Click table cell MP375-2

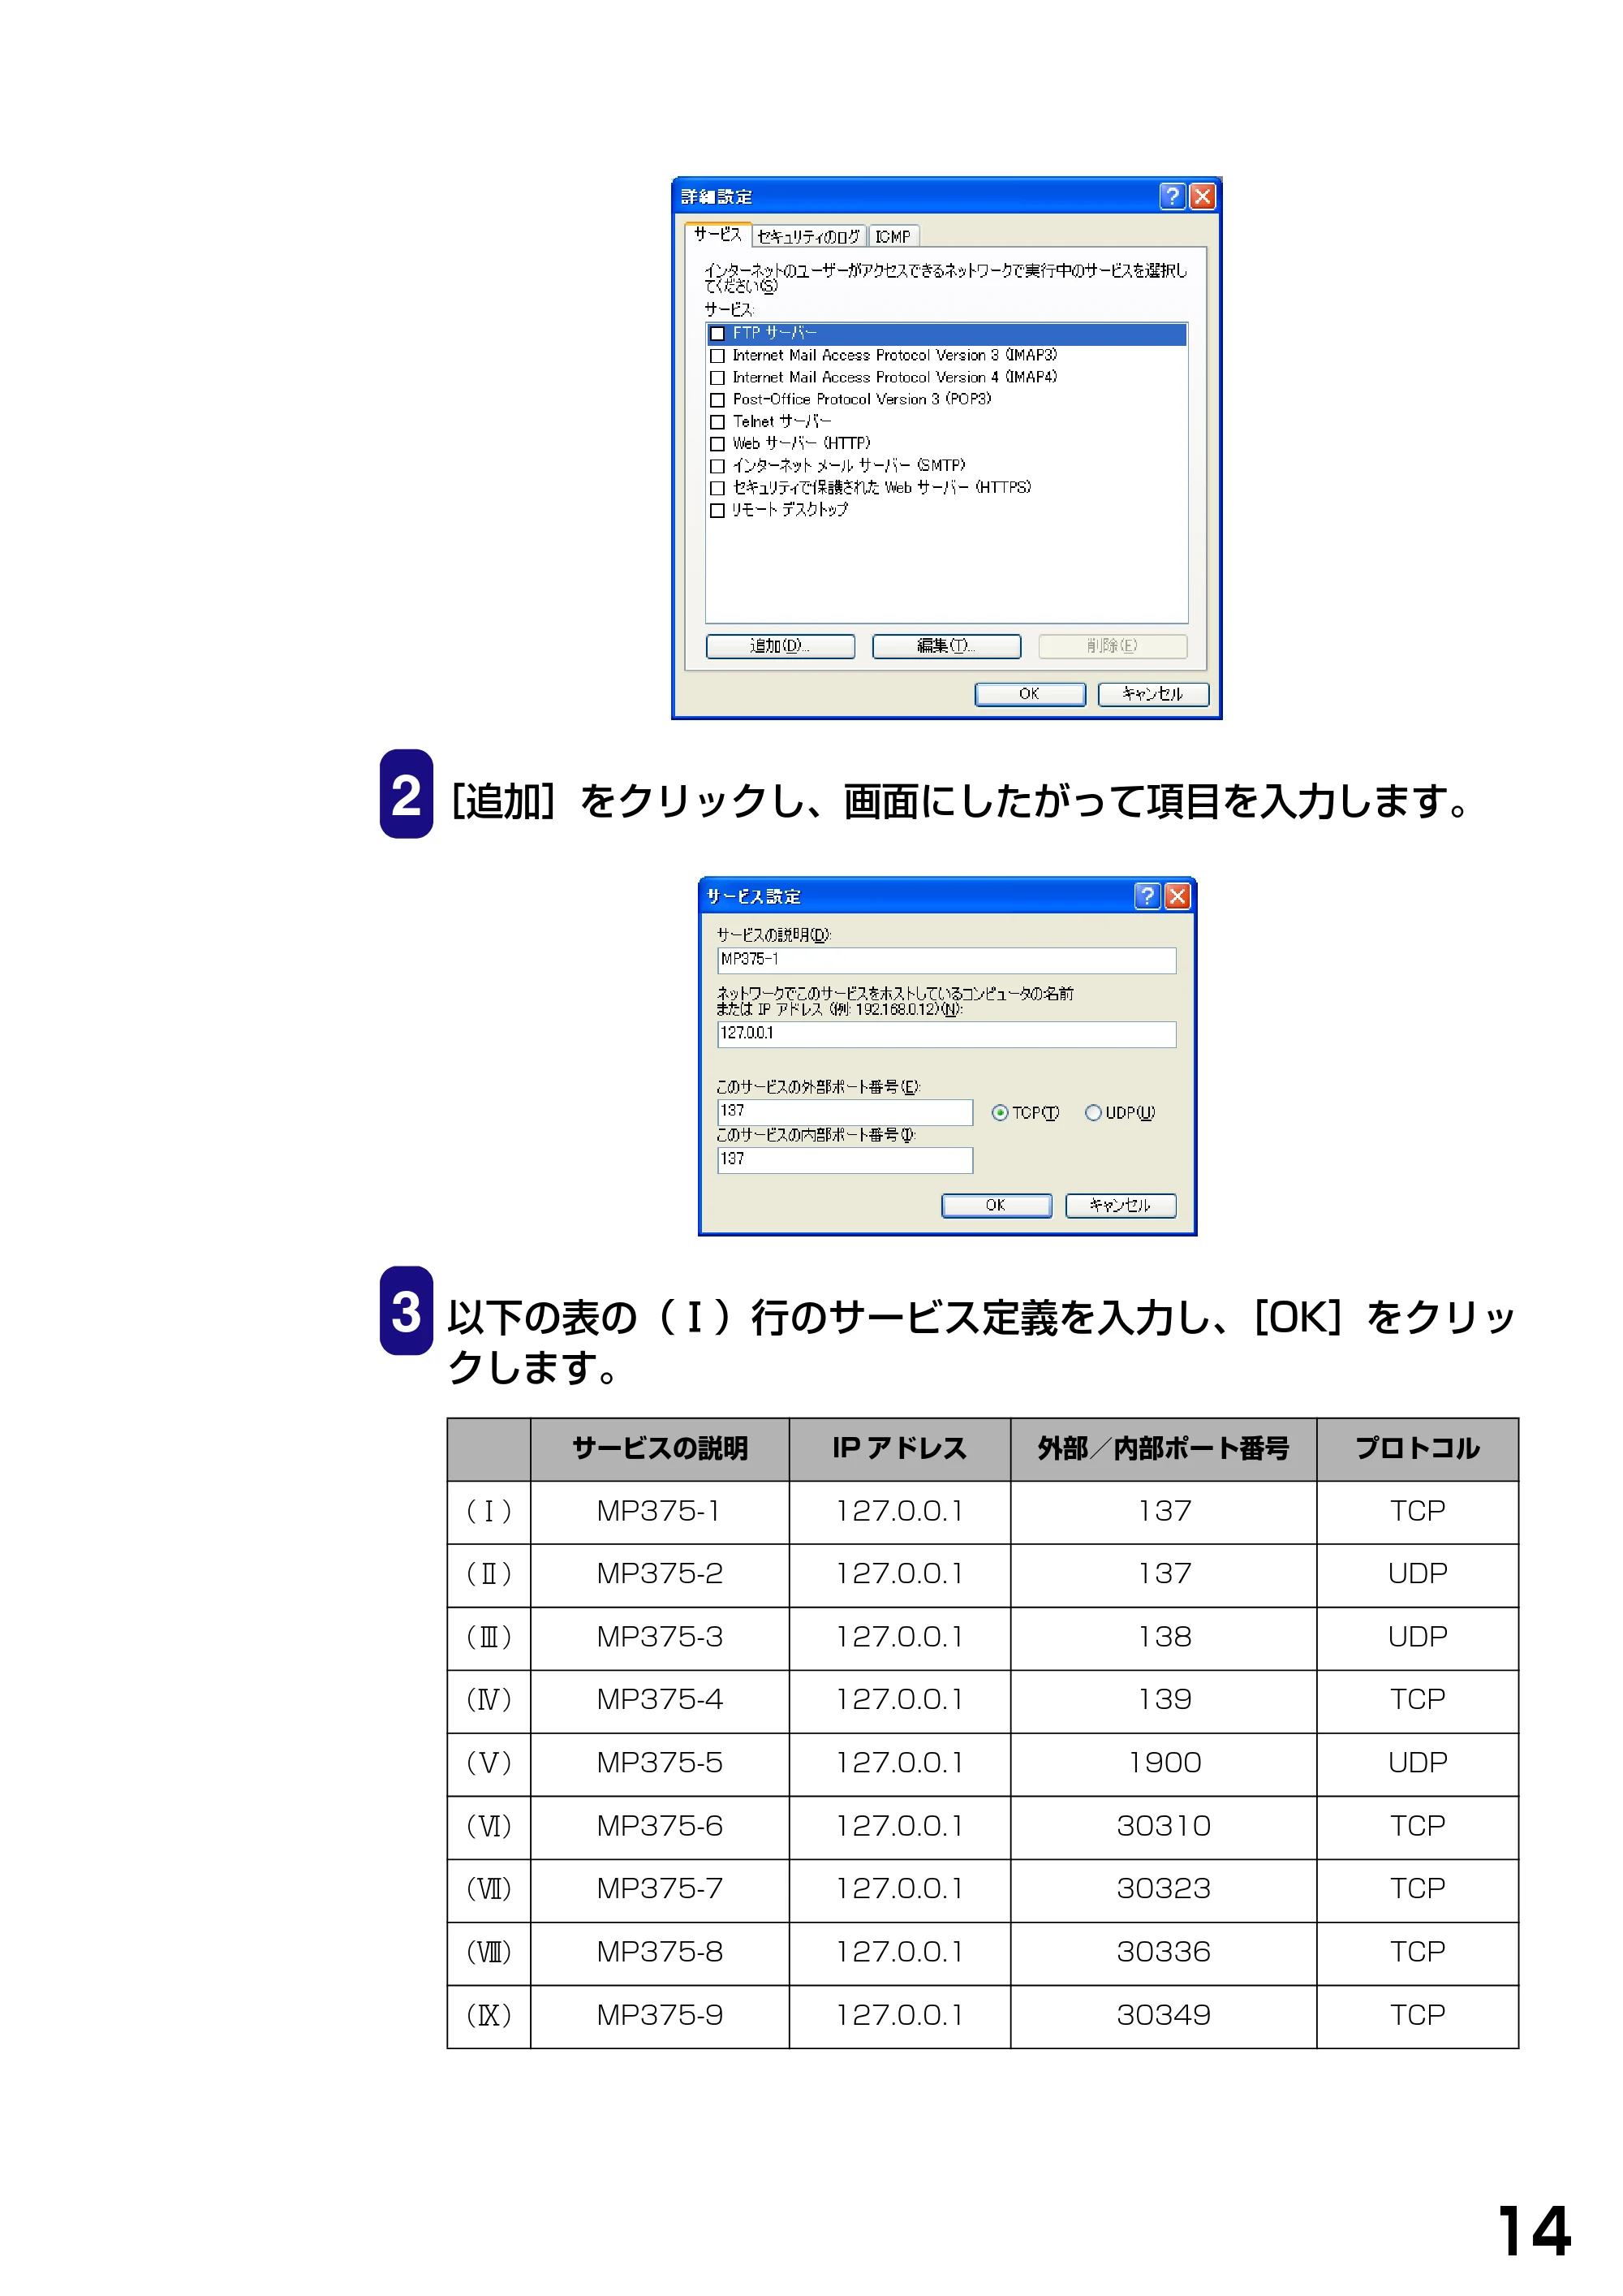(660, 1574)
